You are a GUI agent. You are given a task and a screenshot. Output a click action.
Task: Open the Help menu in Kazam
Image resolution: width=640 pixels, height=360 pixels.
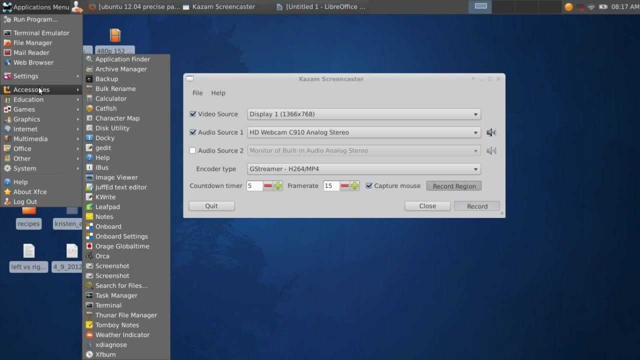[218, 93]
